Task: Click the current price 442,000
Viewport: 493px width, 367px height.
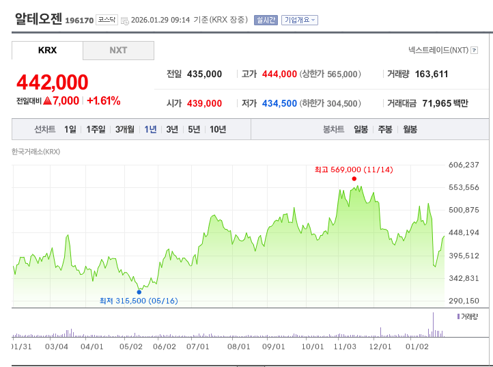Action: tap(53, 83)
